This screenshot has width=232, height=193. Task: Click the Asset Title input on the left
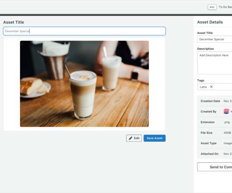click(x=84, y=31)
